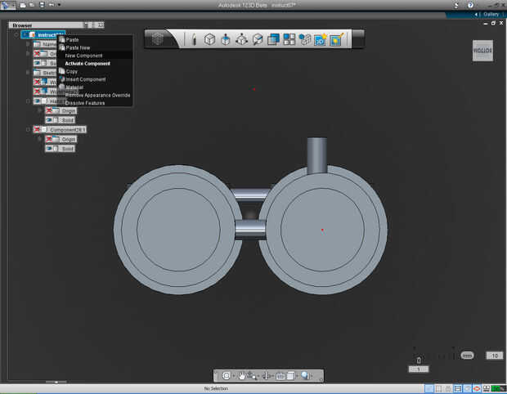Collapse the Component08:1 node
This screenshot has height=394, width=507.
point(28,130)
